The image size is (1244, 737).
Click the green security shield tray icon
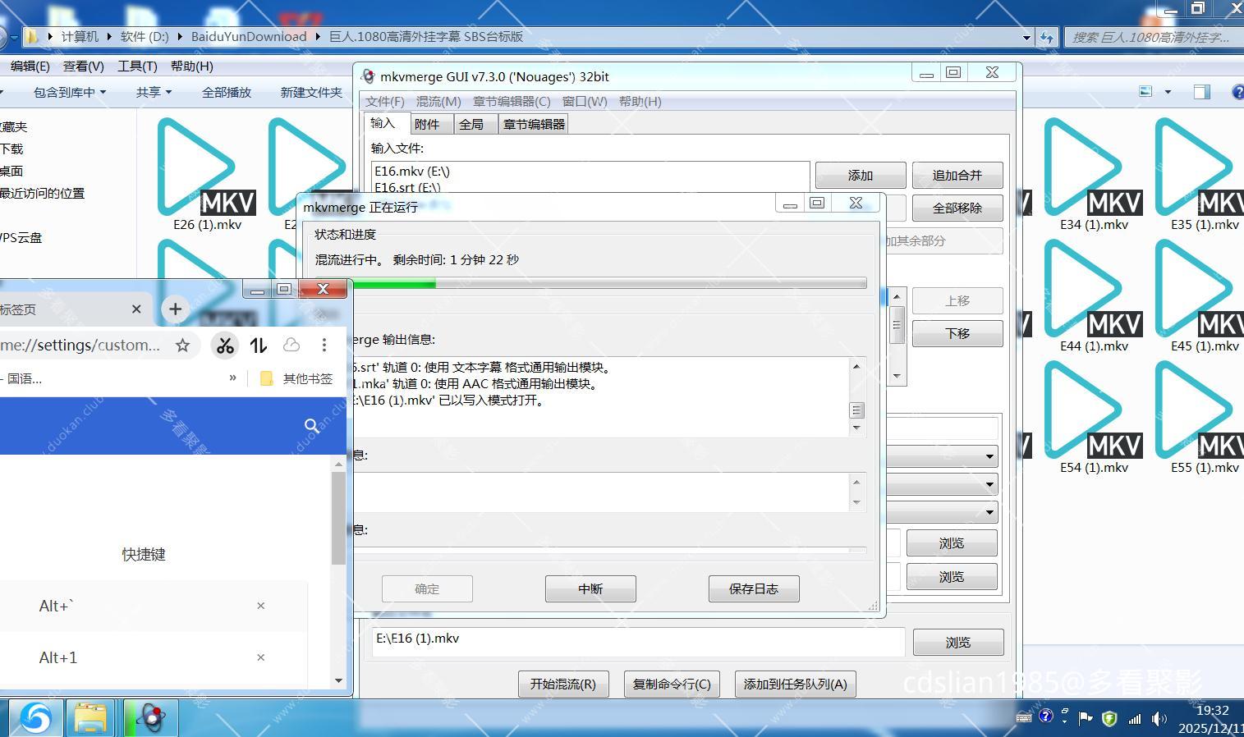(x=1110, y=718)
